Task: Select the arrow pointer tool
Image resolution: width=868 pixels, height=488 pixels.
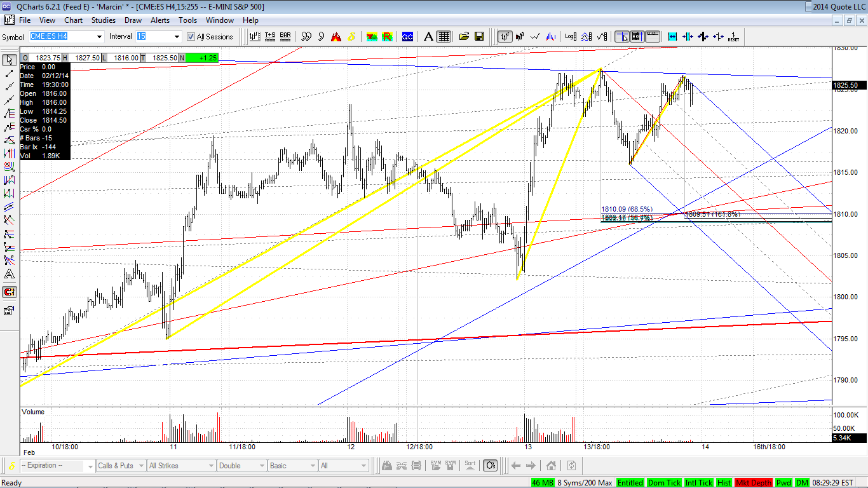Action: (x=9, y=60)
